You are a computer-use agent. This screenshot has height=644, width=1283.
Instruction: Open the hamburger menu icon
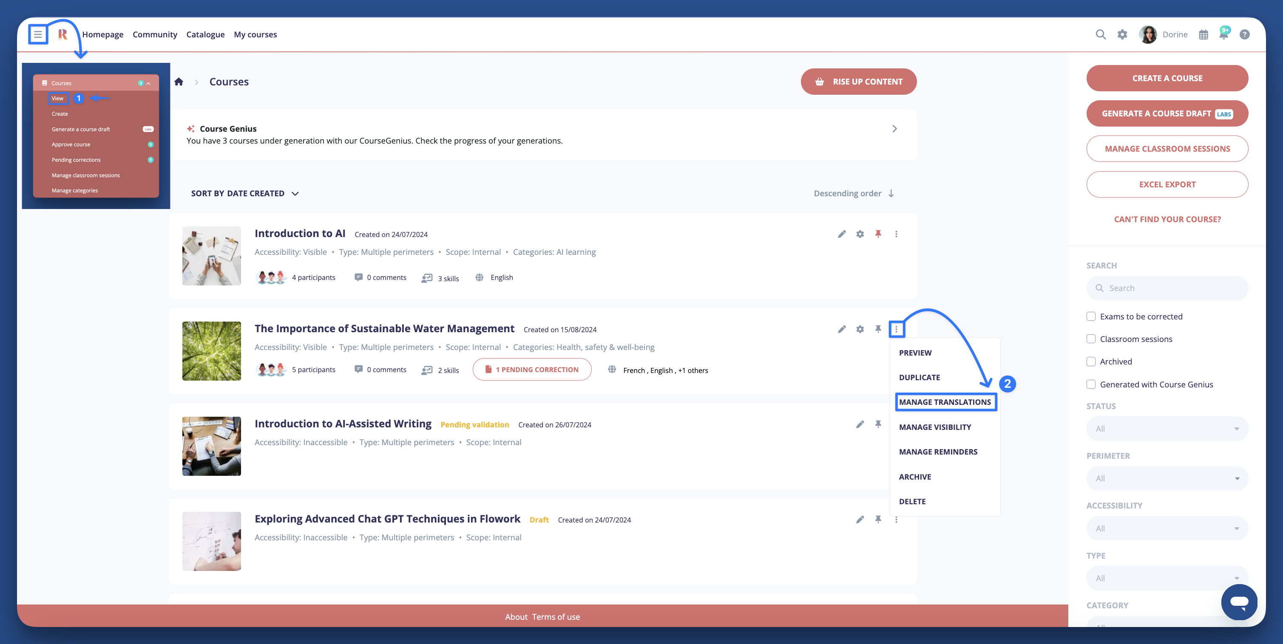pyautogui.click(x=38, y=34)
